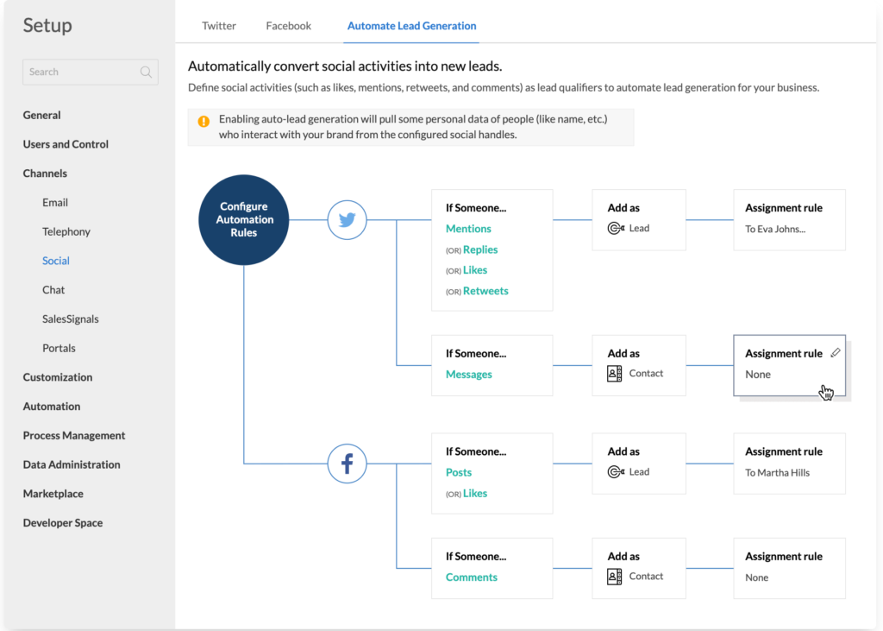Screen dimensions: 883x631
Task: Expand the Automation sidebar section
Action: 52,407
